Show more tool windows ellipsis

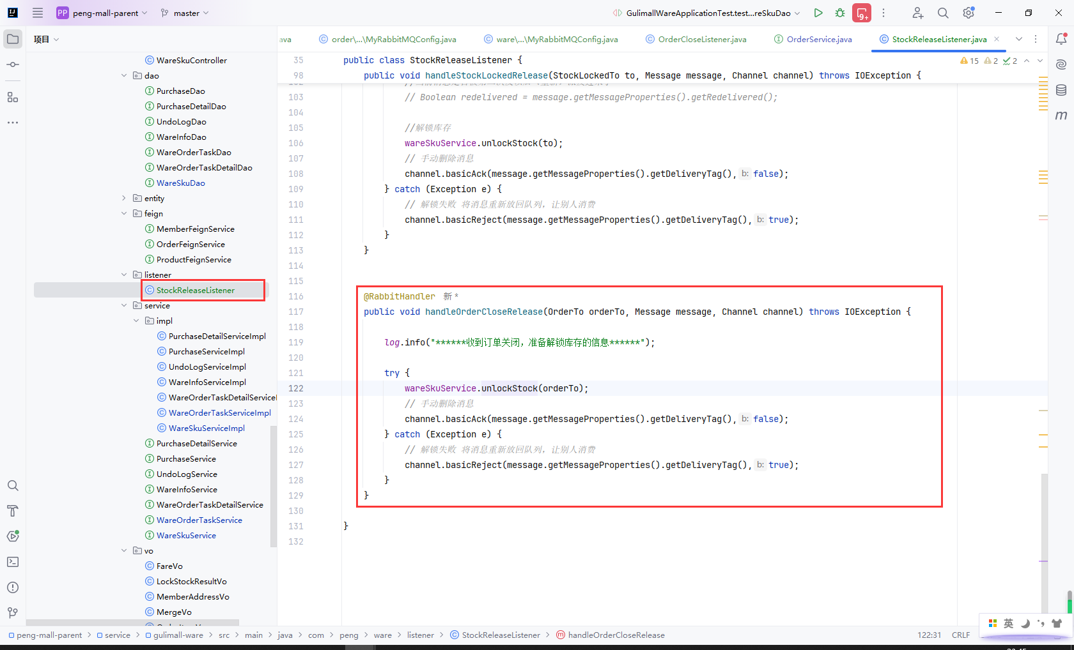click(x=13, y=123)
